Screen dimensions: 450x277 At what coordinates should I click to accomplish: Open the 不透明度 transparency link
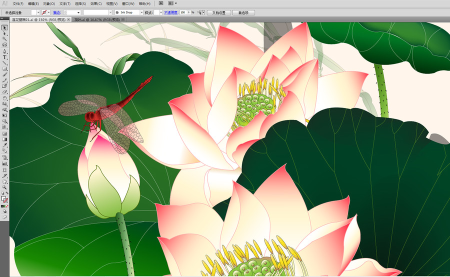[x=171, y=12]
